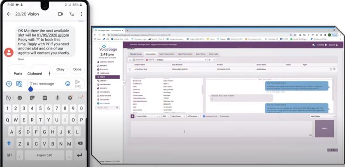
Task: Open keyboard settings gear
Action: tap(70, 98)
